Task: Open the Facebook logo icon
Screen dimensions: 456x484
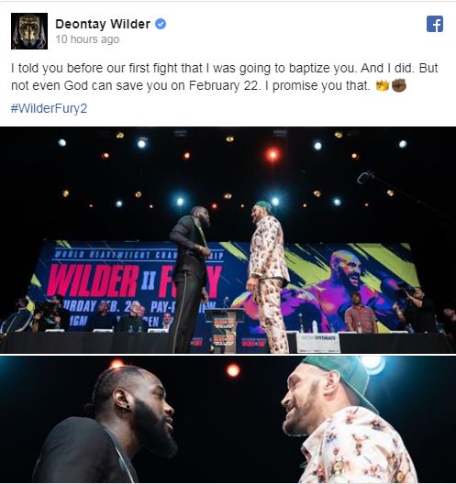Action: 435,24
